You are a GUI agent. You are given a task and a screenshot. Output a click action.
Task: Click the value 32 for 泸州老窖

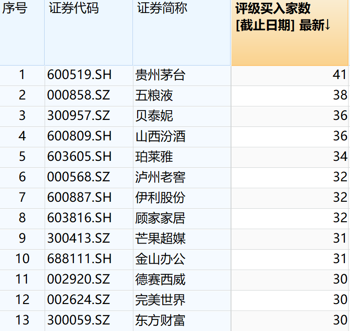340,177
